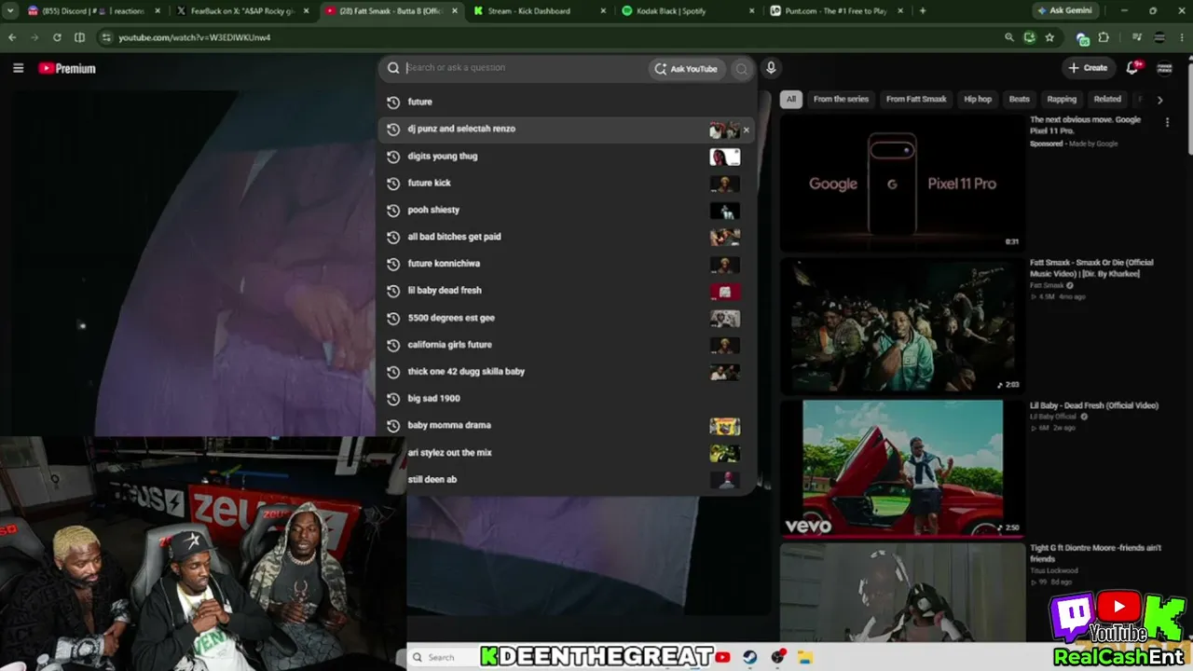Click the magnifier search button in search box
The width and height of the screenshot is (1193, 671).
[742, 69]
